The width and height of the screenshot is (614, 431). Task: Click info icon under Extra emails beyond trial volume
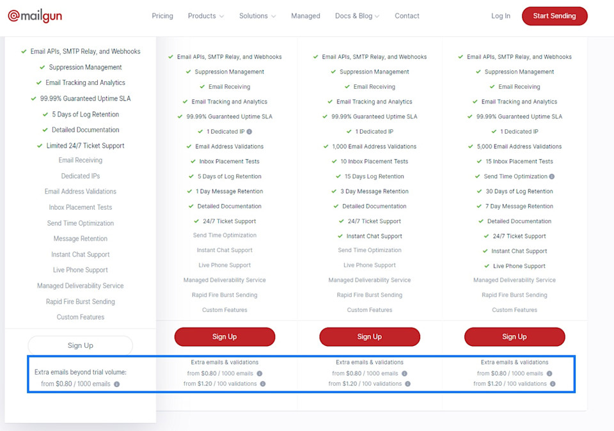(x=116, y=384)
